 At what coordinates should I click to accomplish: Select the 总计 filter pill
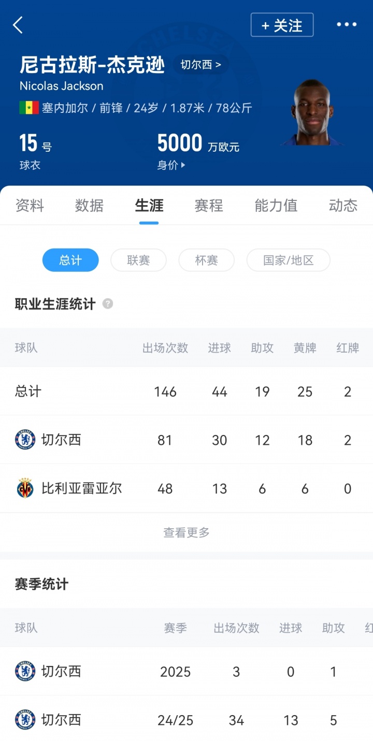point(70,260)
